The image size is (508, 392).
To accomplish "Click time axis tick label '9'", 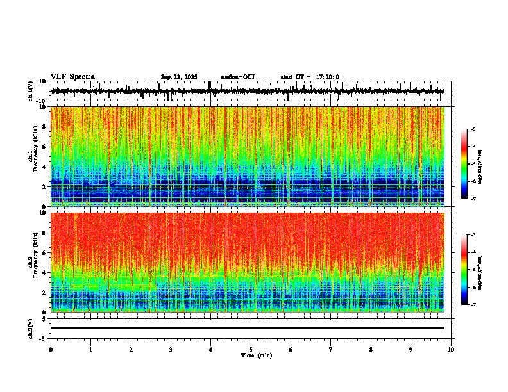I will tap(411, 350).
